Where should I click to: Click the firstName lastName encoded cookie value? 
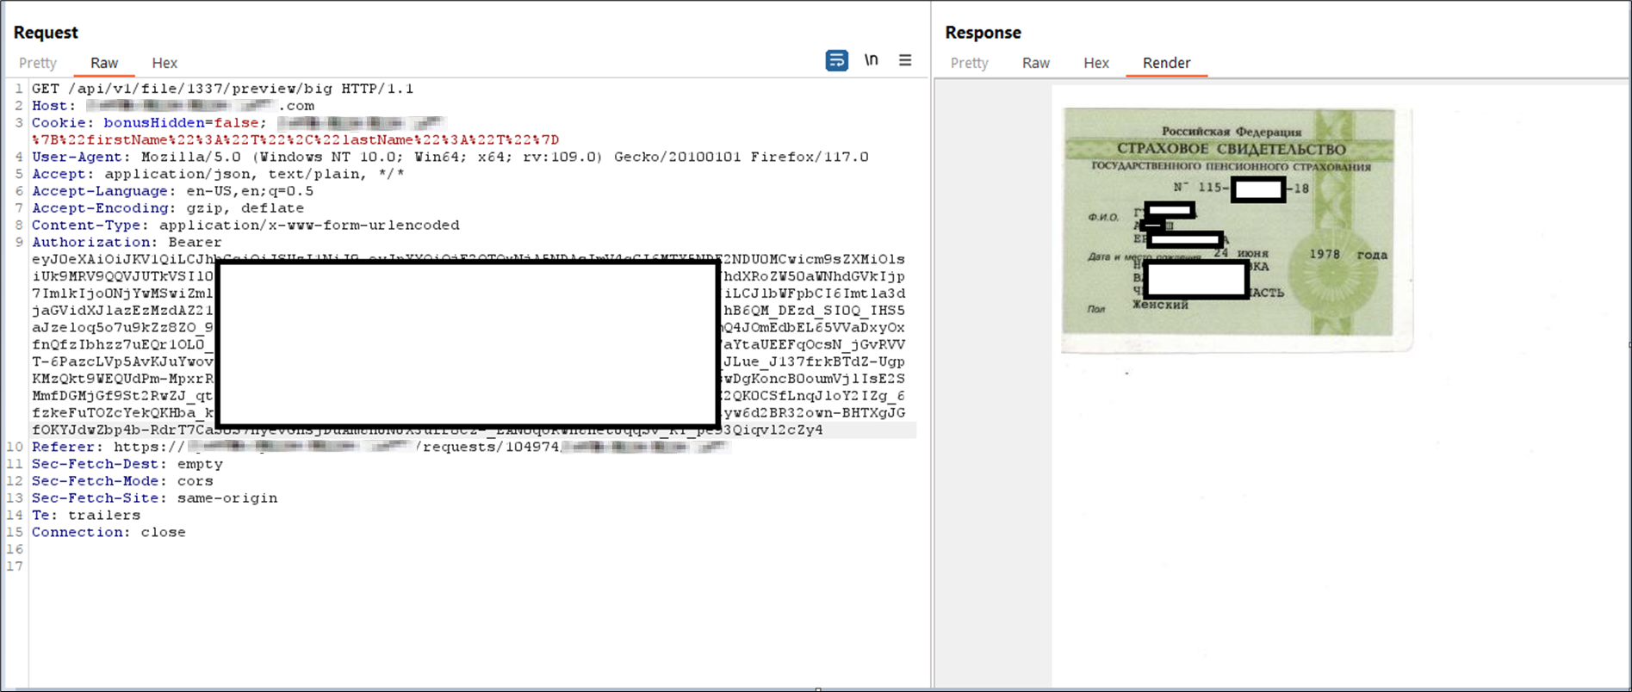coord(295,139)
